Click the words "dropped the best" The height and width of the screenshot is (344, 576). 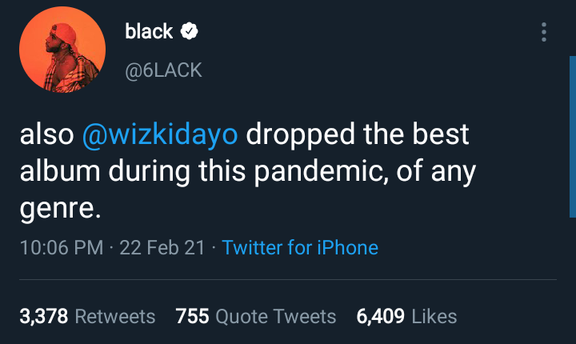click(x=357, y=134)
